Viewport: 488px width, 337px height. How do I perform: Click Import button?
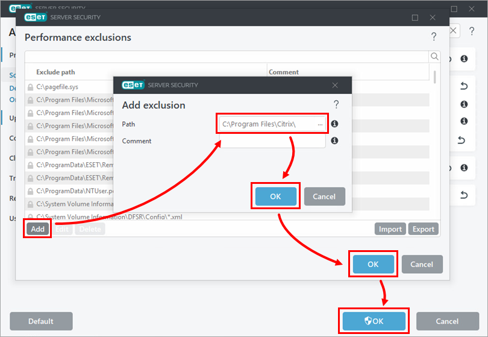point(390,229)
